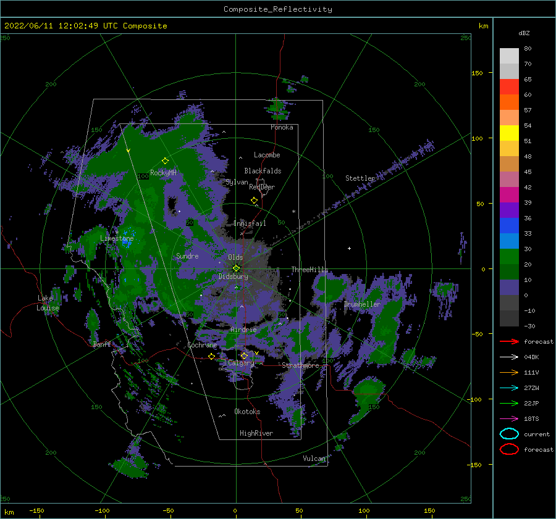Click the yellow km label at top right
The image size is (556, 519).
point(483,26)
